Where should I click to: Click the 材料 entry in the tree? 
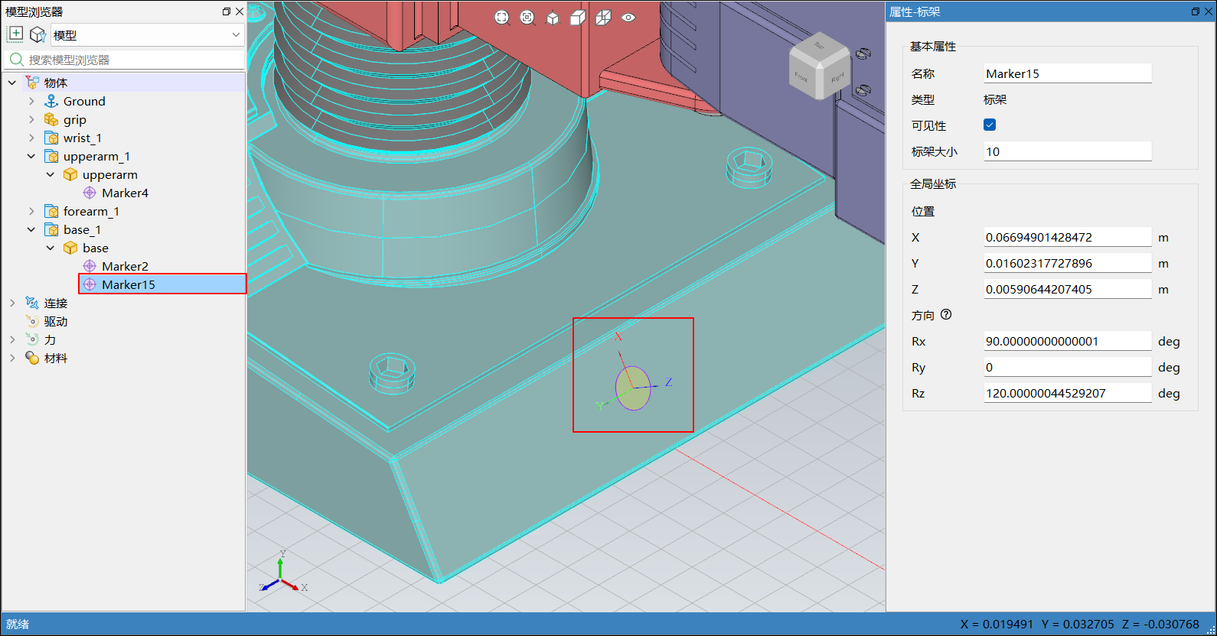(56, 358)
